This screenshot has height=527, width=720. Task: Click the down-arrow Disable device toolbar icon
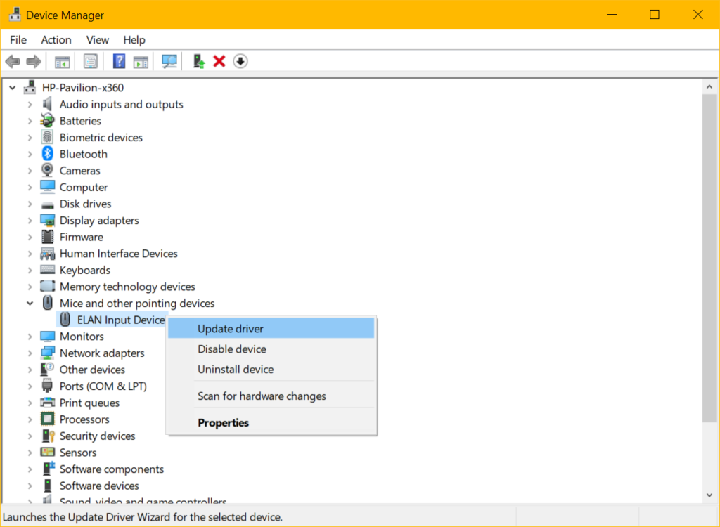[x=240, y=62]
